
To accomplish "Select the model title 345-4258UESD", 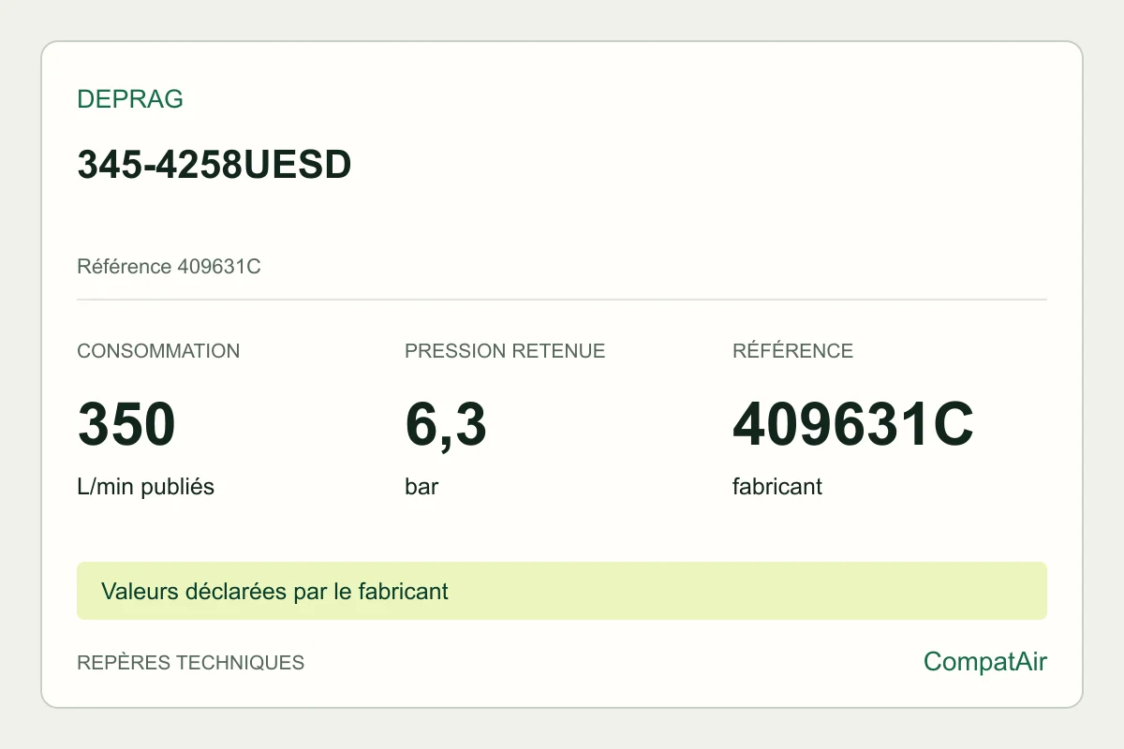I will coord(214,165).
